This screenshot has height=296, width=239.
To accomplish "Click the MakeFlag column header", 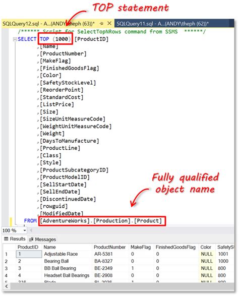I will 141,247.
